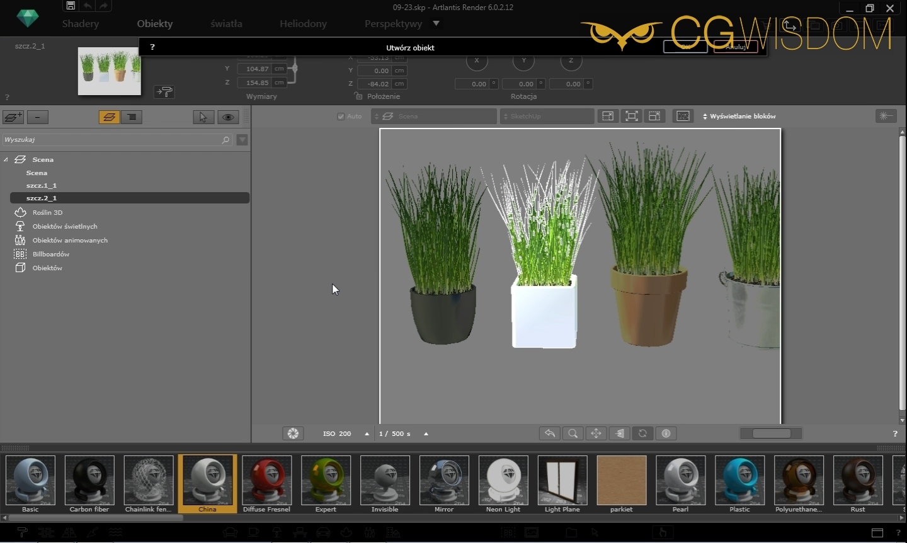The image size is (907, 543).
Task: Select the arrow pointer tool
Action: [x=203, y=117]
